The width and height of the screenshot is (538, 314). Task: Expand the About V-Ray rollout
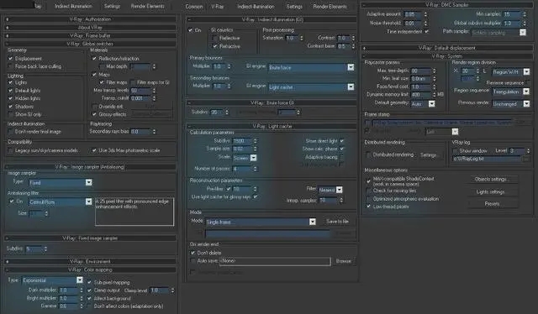pos(91,28)
